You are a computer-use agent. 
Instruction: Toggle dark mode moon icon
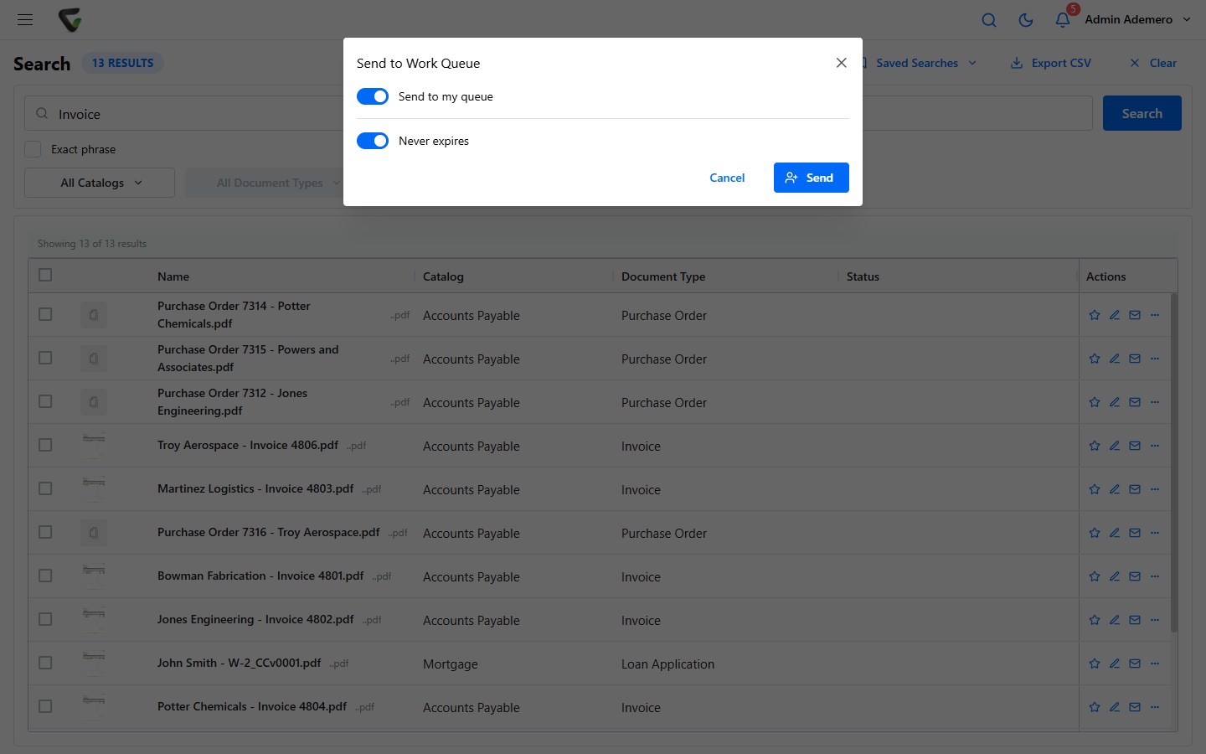1026,20
